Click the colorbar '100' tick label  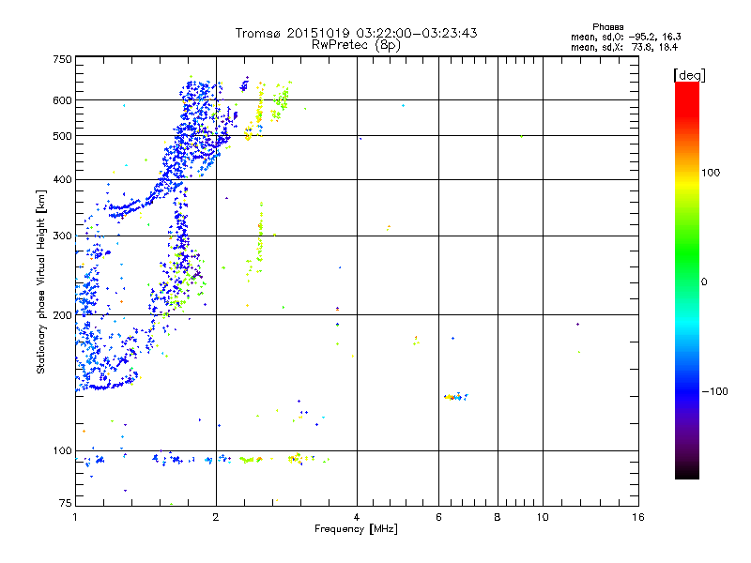point(711,173)
